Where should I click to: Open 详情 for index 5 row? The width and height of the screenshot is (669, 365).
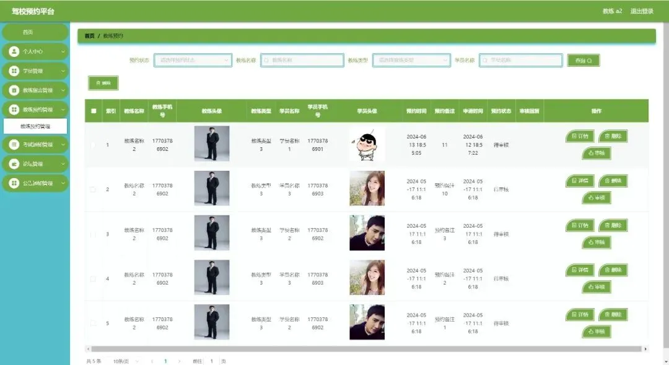coord(580,315)
